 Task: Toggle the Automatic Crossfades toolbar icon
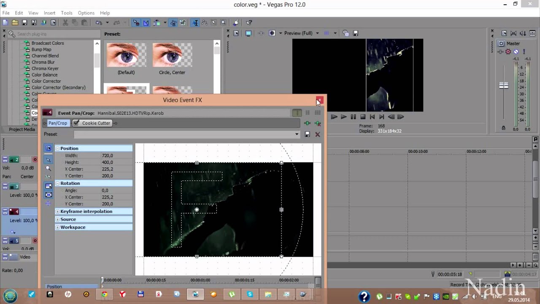point(146,23)
